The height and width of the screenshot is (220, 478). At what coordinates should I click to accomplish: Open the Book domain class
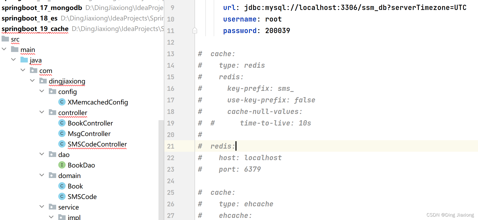click(x=75, y=186)
